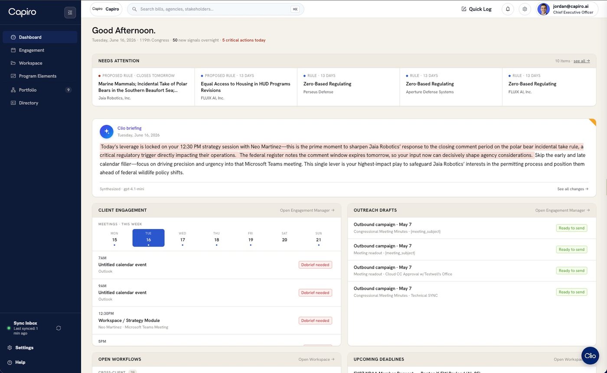Click the Portfolio hierarchy icon
Screen dimensions: 607x373
pos(13,90)
